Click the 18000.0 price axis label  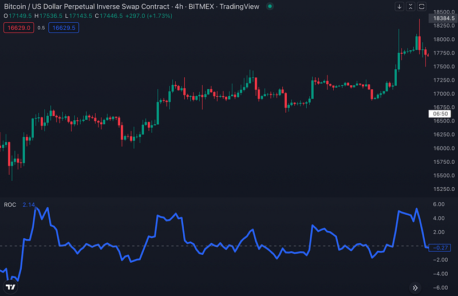444,39
